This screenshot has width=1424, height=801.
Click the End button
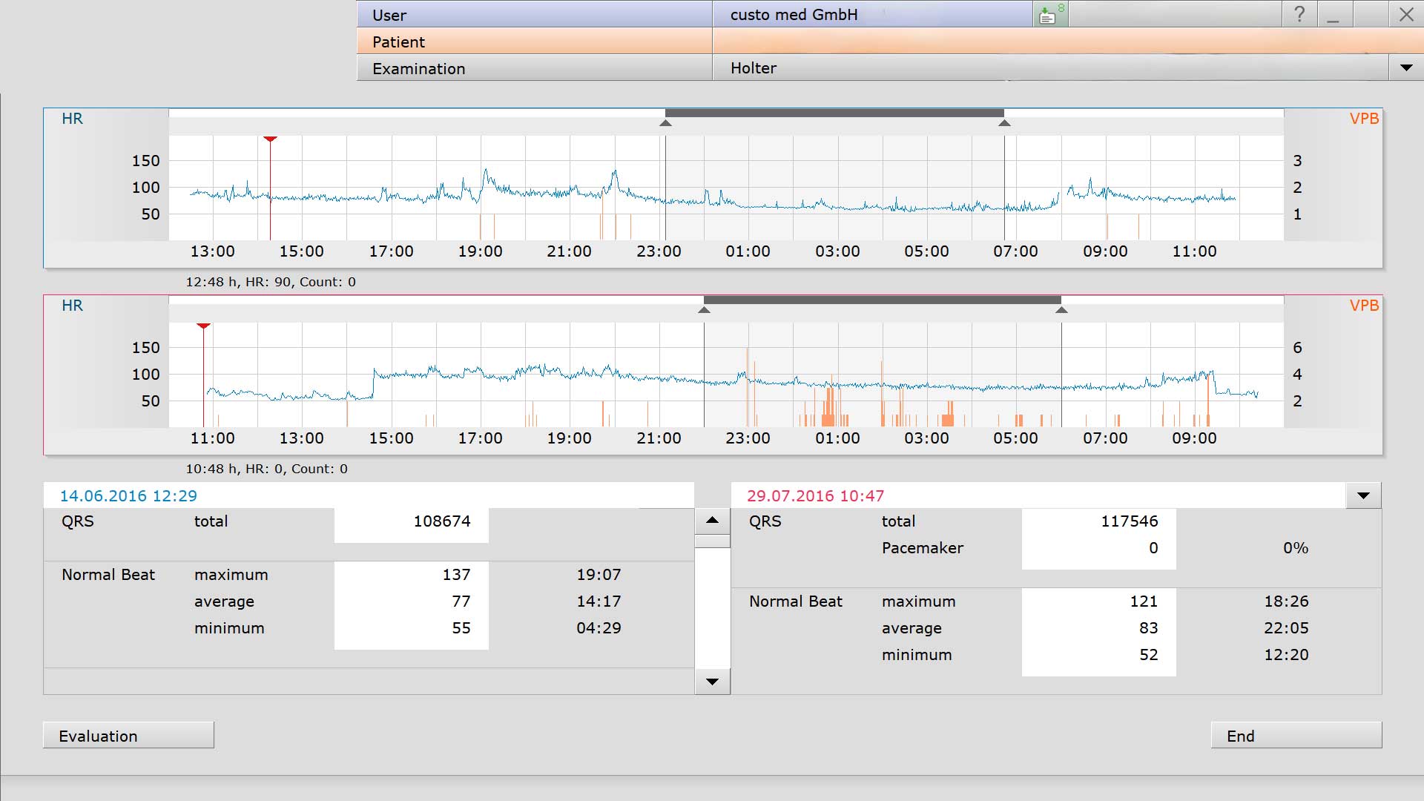point(1296,735)
